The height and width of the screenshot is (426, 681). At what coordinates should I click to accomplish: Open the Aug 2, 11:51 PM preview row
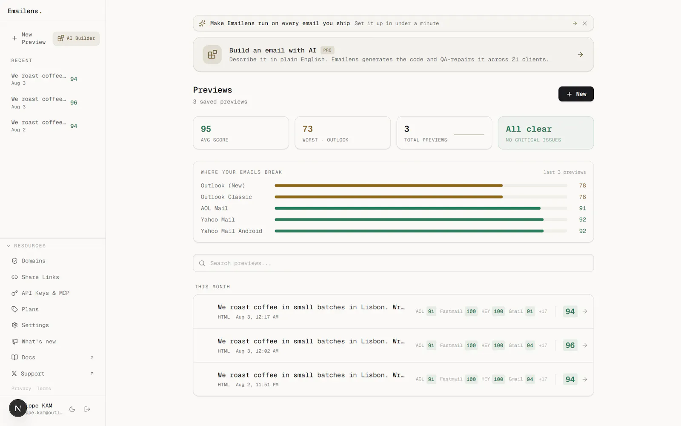click(393, 379)
